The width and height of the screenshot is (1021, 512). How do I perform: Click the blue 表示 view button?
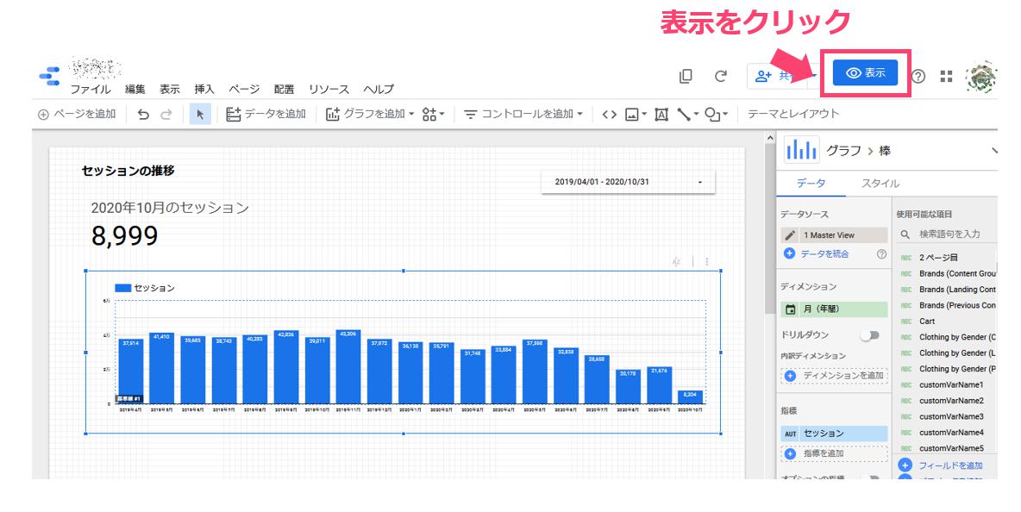tap(865, 73)
